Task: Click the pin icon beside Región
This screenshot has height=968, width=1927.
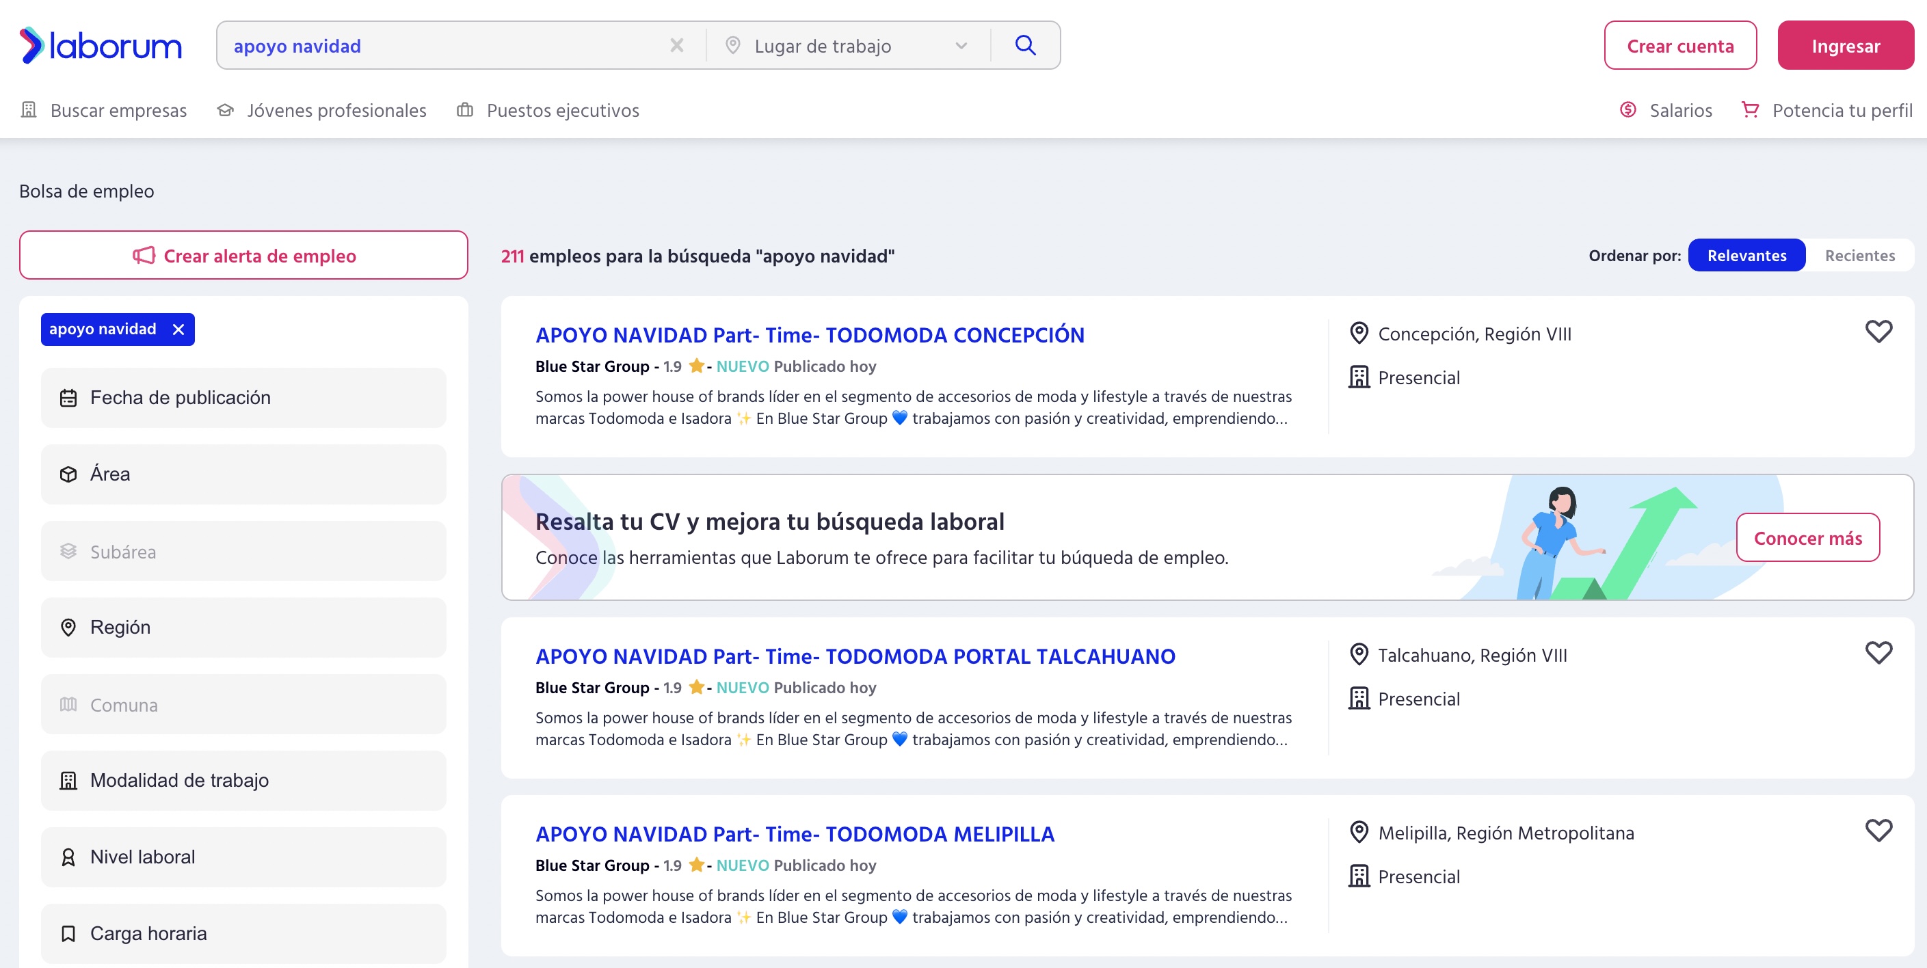Action: click(x=68, y=628)
